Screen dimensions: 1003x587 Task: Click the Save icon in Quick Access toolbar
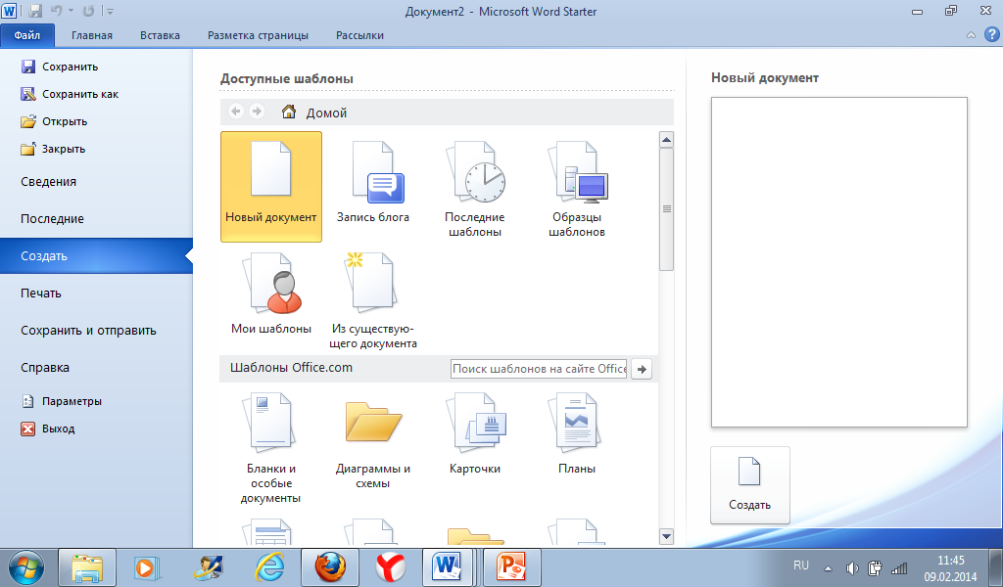(x=35, y=11)
